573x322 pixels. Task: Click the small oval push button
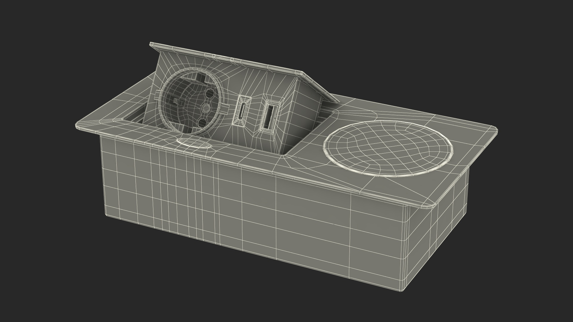pyautogui.click(x=194, y=143)
